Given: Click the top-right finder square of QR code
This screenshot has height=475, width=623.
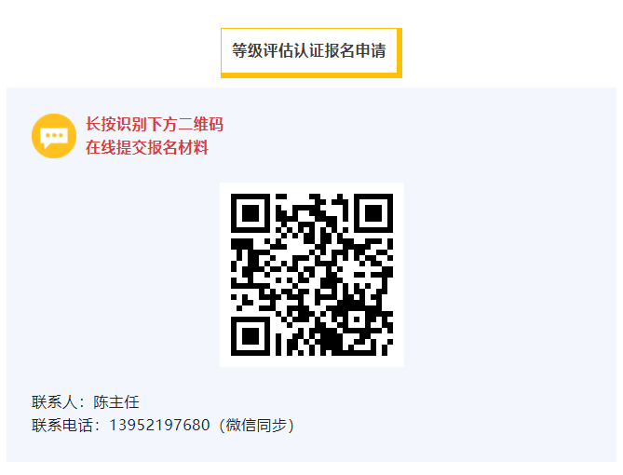Looking at the screenshot, I should 373,213.
